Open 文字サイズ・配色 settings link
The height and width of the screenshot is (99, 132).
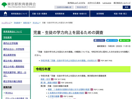click(x=94, y=3)
